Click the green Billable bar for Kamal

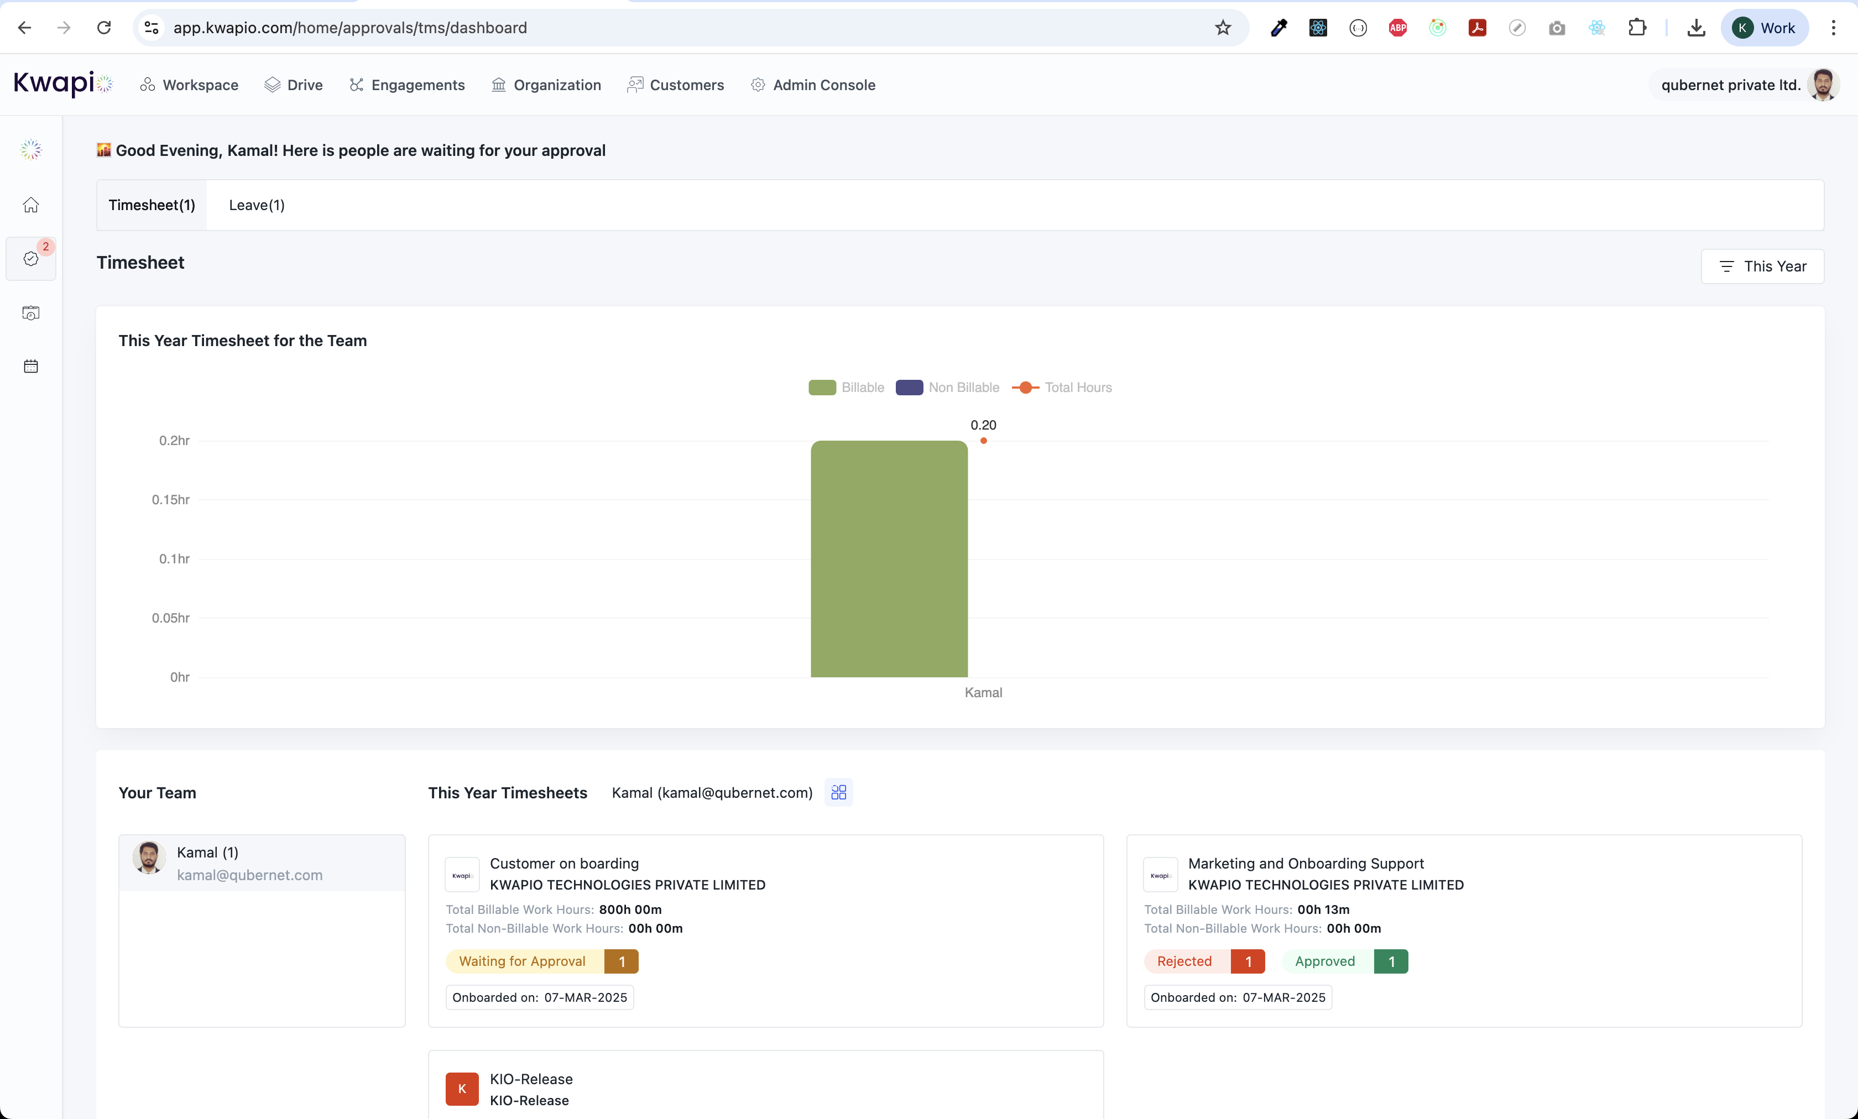click(x=889, y=558)
